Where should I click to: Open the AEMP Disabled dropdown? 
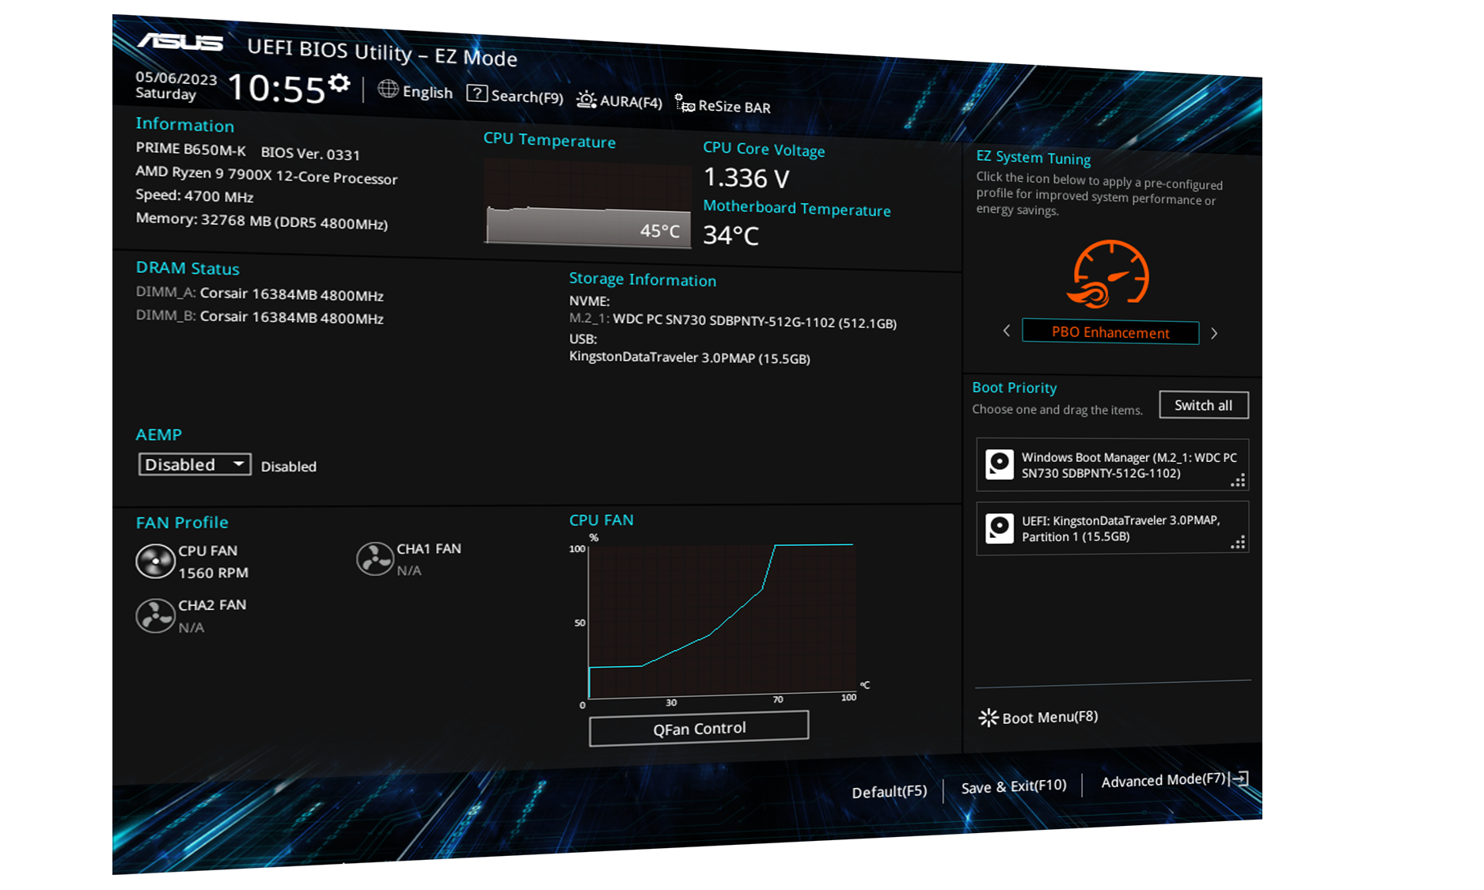point(195,464)
